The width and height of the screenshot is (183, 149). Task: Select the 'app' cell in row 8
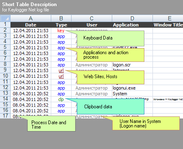click(61, 65)
